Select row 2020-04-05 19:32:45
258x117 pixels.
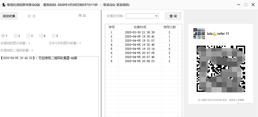[144, 45]
